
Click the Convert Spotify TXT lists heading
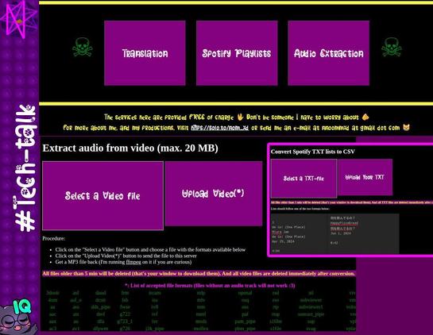click(x=313, y=152)
